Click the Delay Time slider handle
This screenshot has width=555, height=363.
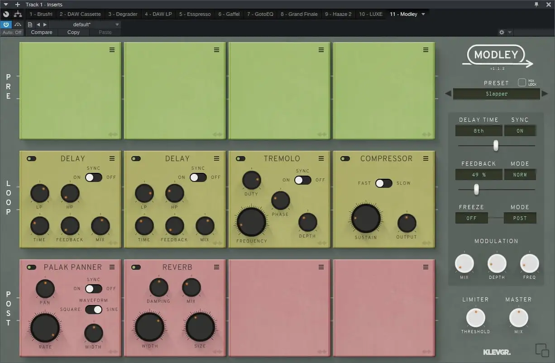pyautogui.click(x=496, y=145)
